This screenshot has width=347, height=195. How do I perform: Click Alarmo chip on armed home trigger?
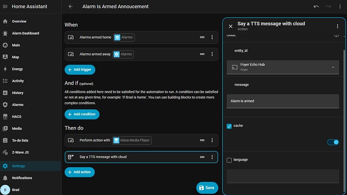click(124, 37)
